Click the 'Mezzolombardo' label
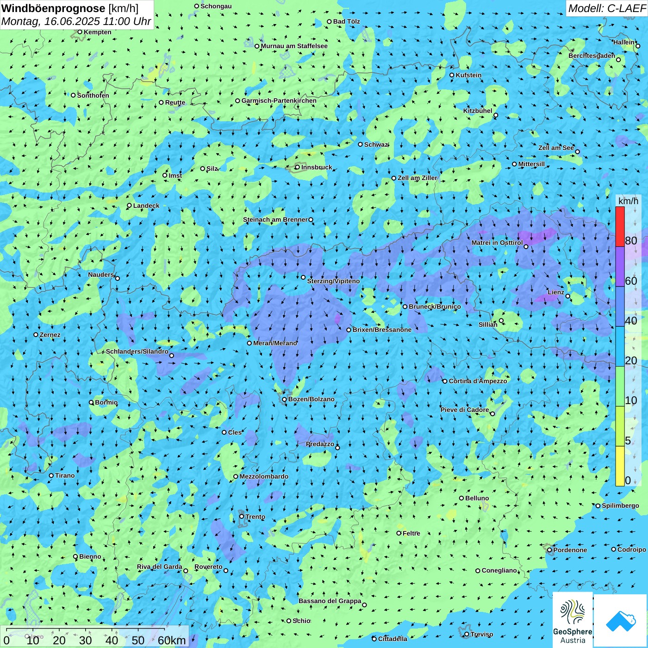 tap(264, 476)
